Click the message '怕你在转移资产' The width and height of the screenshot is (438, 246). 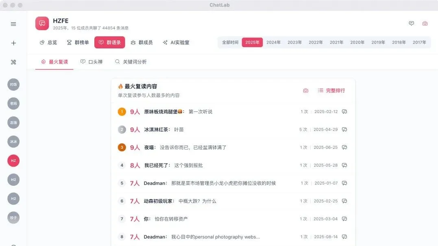[171, 219]
